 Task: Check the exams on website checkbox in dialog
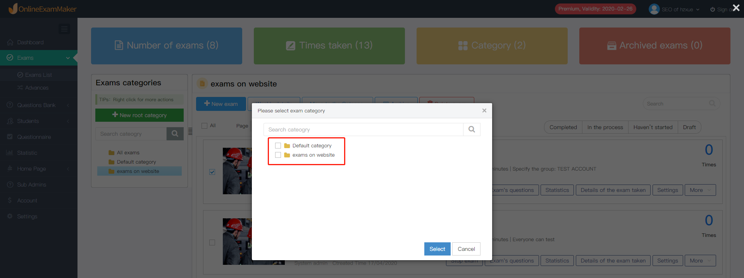tap(278, 155)
